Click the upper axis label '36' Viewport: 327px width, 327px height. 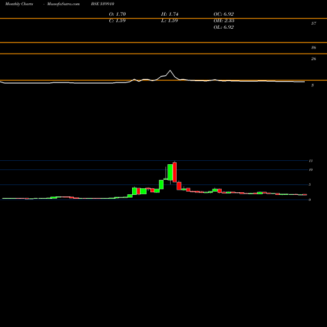(313, 48)
